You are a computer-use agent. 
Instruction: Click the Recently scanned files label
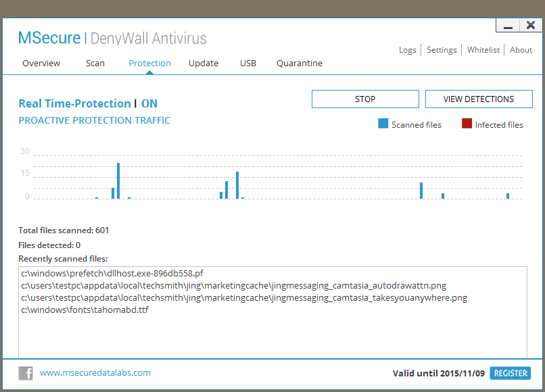click(x=63, y=259)
